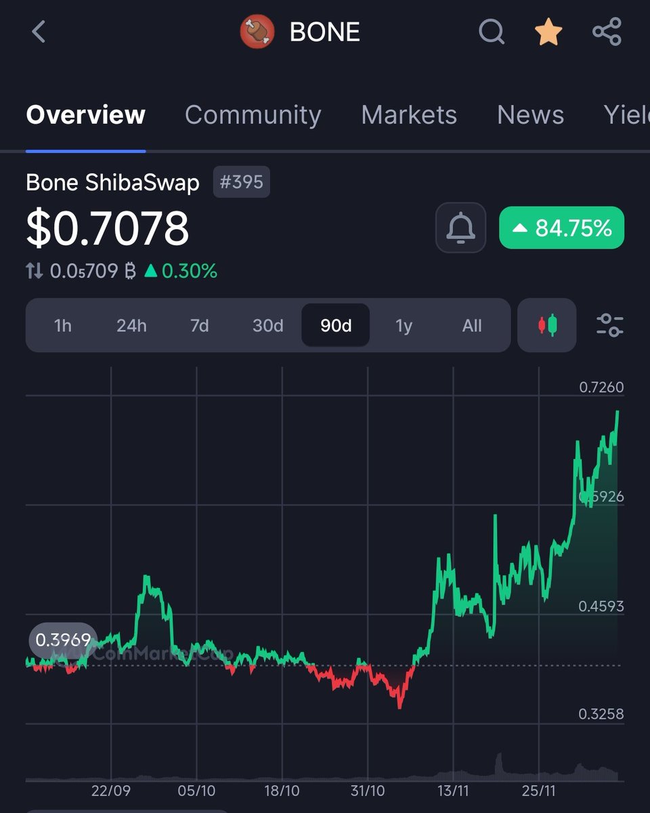Tap the 90d selected timeframe pill
The width and height of the screenshot is (650, 813).
tap(335, 326)
